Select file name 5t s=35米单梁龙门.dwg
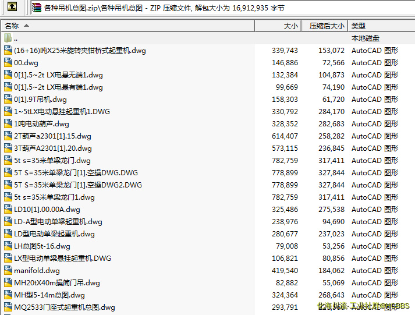Screen dimensions: 415x315 [x=52, y=161]
